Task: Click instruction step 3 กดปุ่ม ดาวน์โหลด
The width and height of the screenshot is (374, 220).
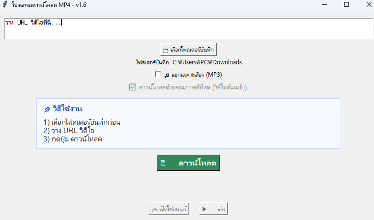Action: tap(76, 139)
